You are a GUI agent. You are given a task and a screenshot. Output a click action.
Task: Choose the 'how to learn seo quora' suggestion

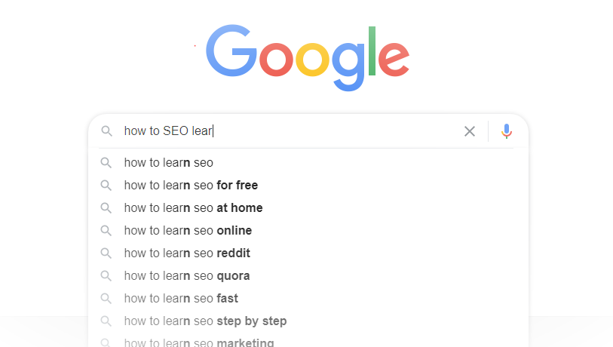[x=308, y=276]
